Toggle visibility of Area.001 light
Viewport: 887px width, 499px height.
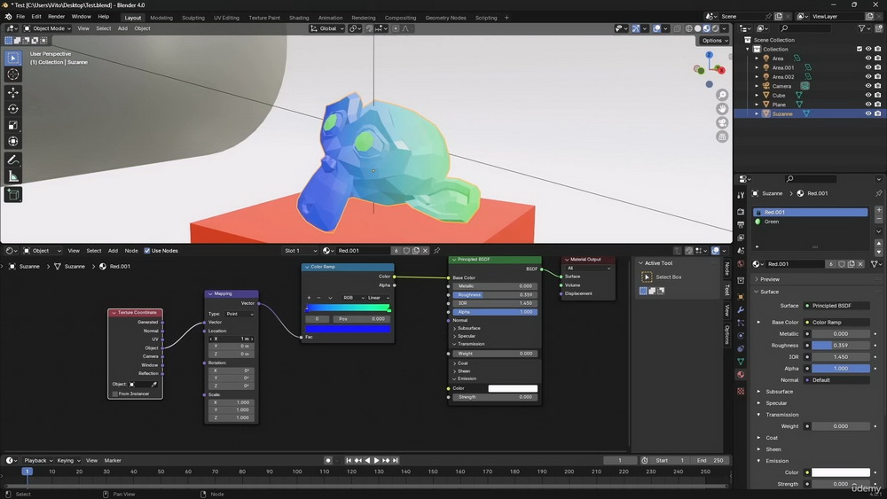click(x=868, y=67)
